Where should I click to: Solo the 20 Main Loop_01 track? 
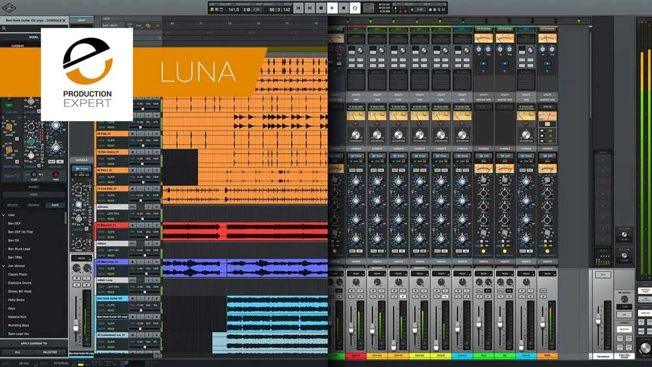(149, 262)
